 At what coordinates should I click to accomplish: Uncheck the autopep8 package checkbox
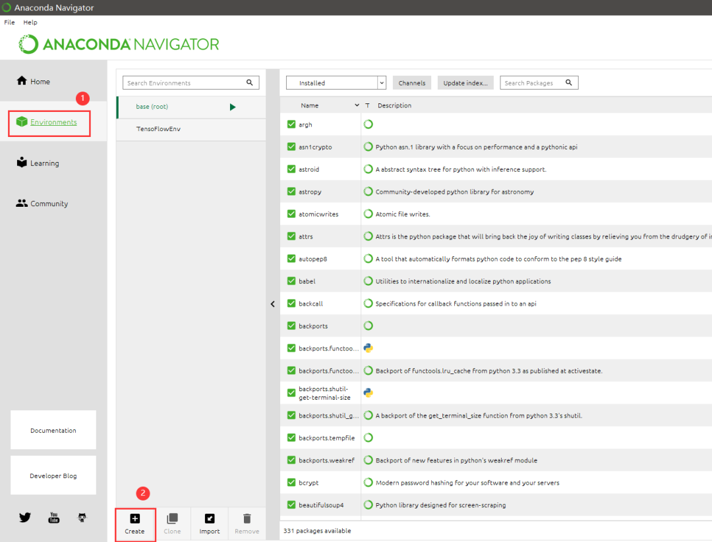(x=291, y=259)
